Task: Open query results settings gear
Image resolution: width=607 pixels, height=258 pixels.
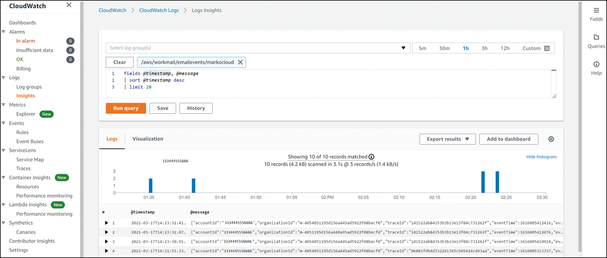Action: point(551,139)
